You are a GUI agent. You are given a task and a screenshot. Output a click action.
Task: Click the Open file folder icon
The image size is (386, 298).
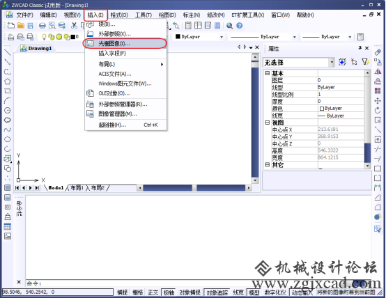click(x=21, y=25)
